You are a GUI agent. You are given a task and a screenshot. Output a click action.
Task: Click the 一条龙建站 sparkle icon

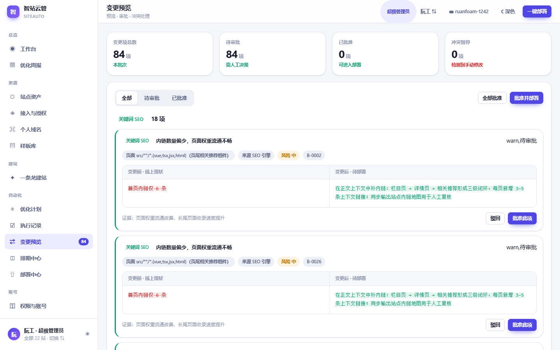12,178
